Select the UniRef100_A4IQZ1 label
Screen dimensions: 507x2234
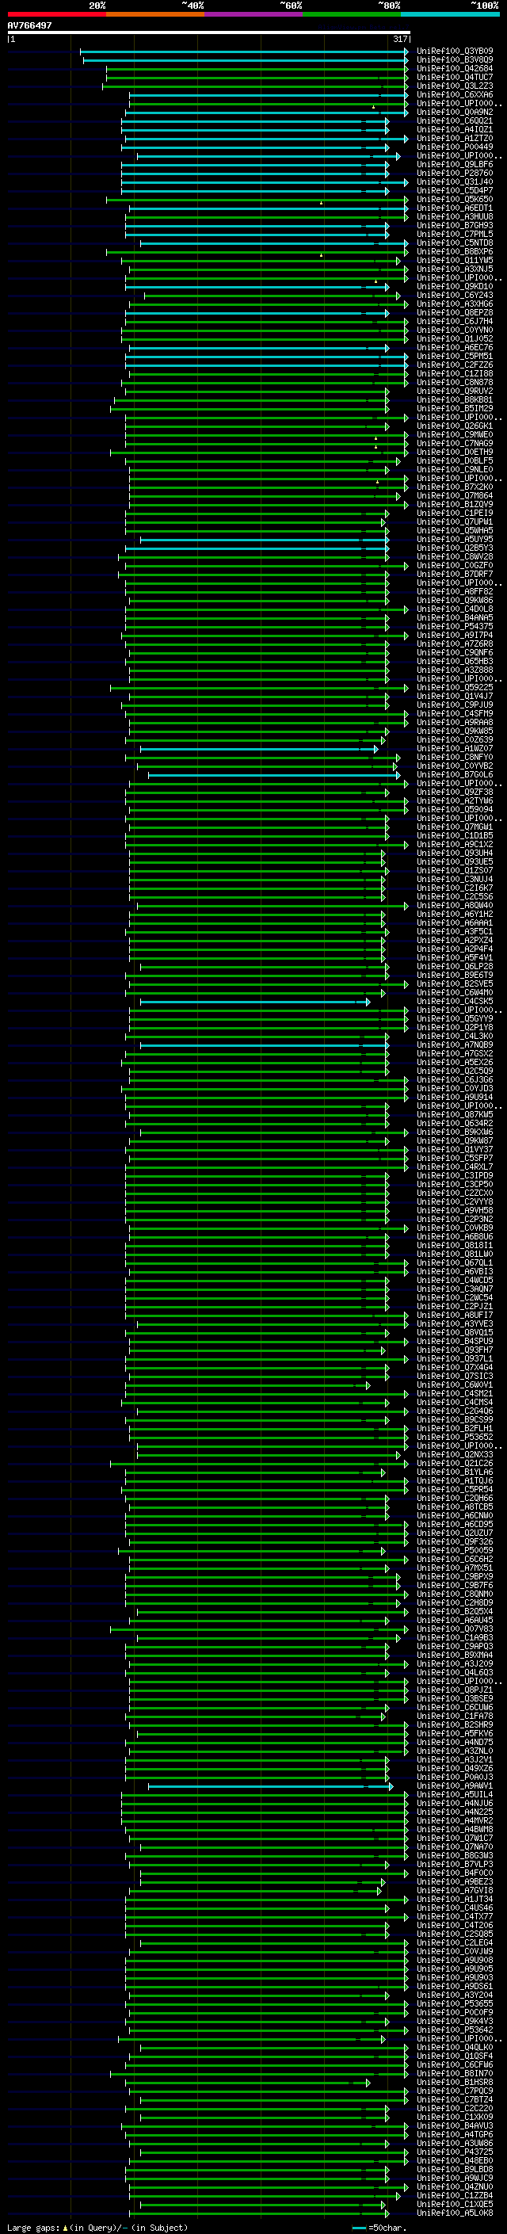click(455, 130)
